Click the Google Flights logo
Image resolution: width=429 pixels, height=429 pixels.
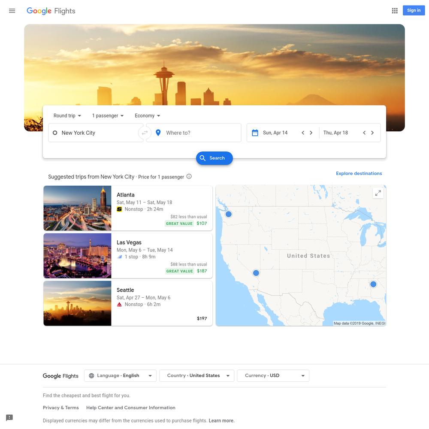click(51, 11)
